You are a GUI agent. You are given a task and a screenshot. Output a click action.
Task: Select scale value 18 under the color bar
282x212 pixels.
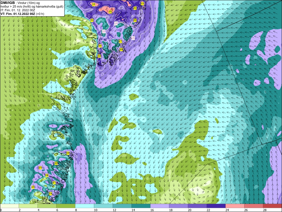[x=171, y=210]
